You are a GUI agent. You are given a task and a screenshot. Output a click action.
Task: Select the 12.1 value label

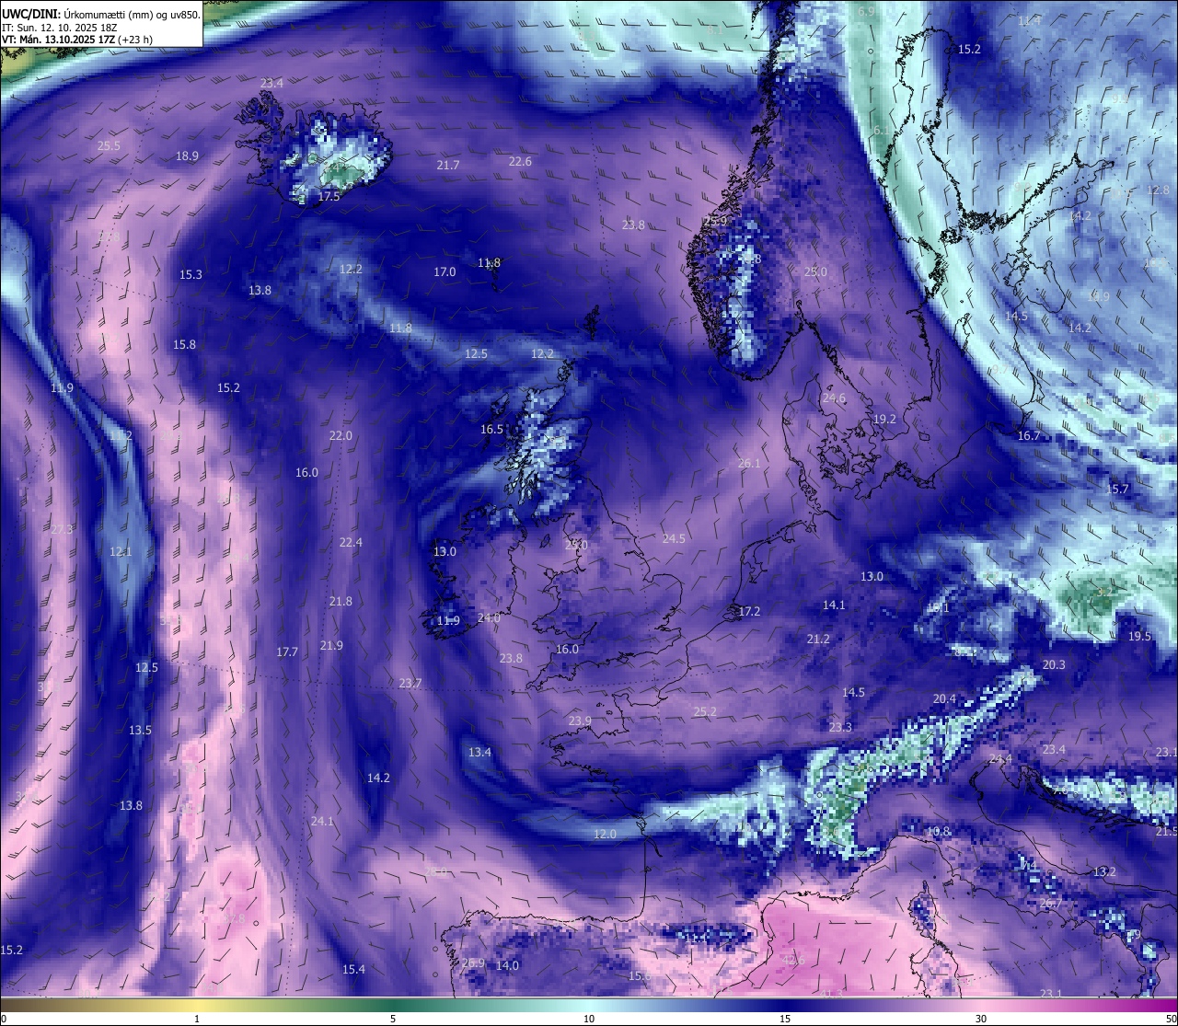(x=121, y=552)
